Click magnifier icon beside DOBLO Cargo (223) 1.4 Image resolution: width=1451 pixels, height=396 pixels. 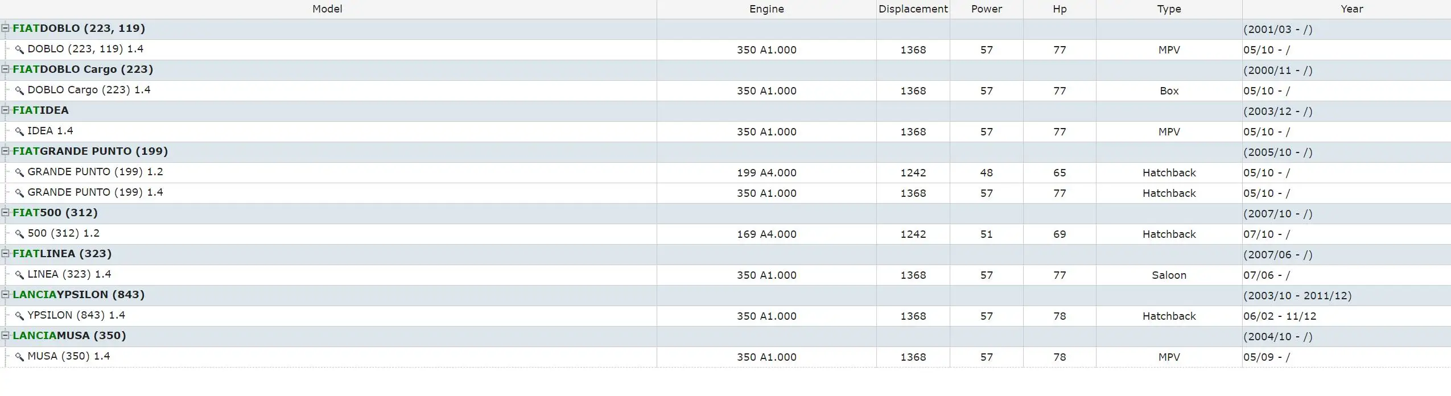19,90
